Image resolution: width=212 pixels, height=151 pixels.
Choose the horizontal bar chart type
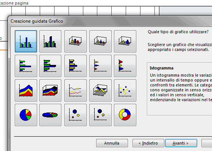click(x=26, y=66)
